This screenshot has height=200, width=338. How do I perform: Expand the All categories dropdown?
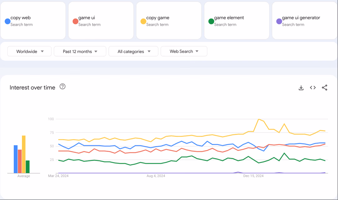click(133, 51)
